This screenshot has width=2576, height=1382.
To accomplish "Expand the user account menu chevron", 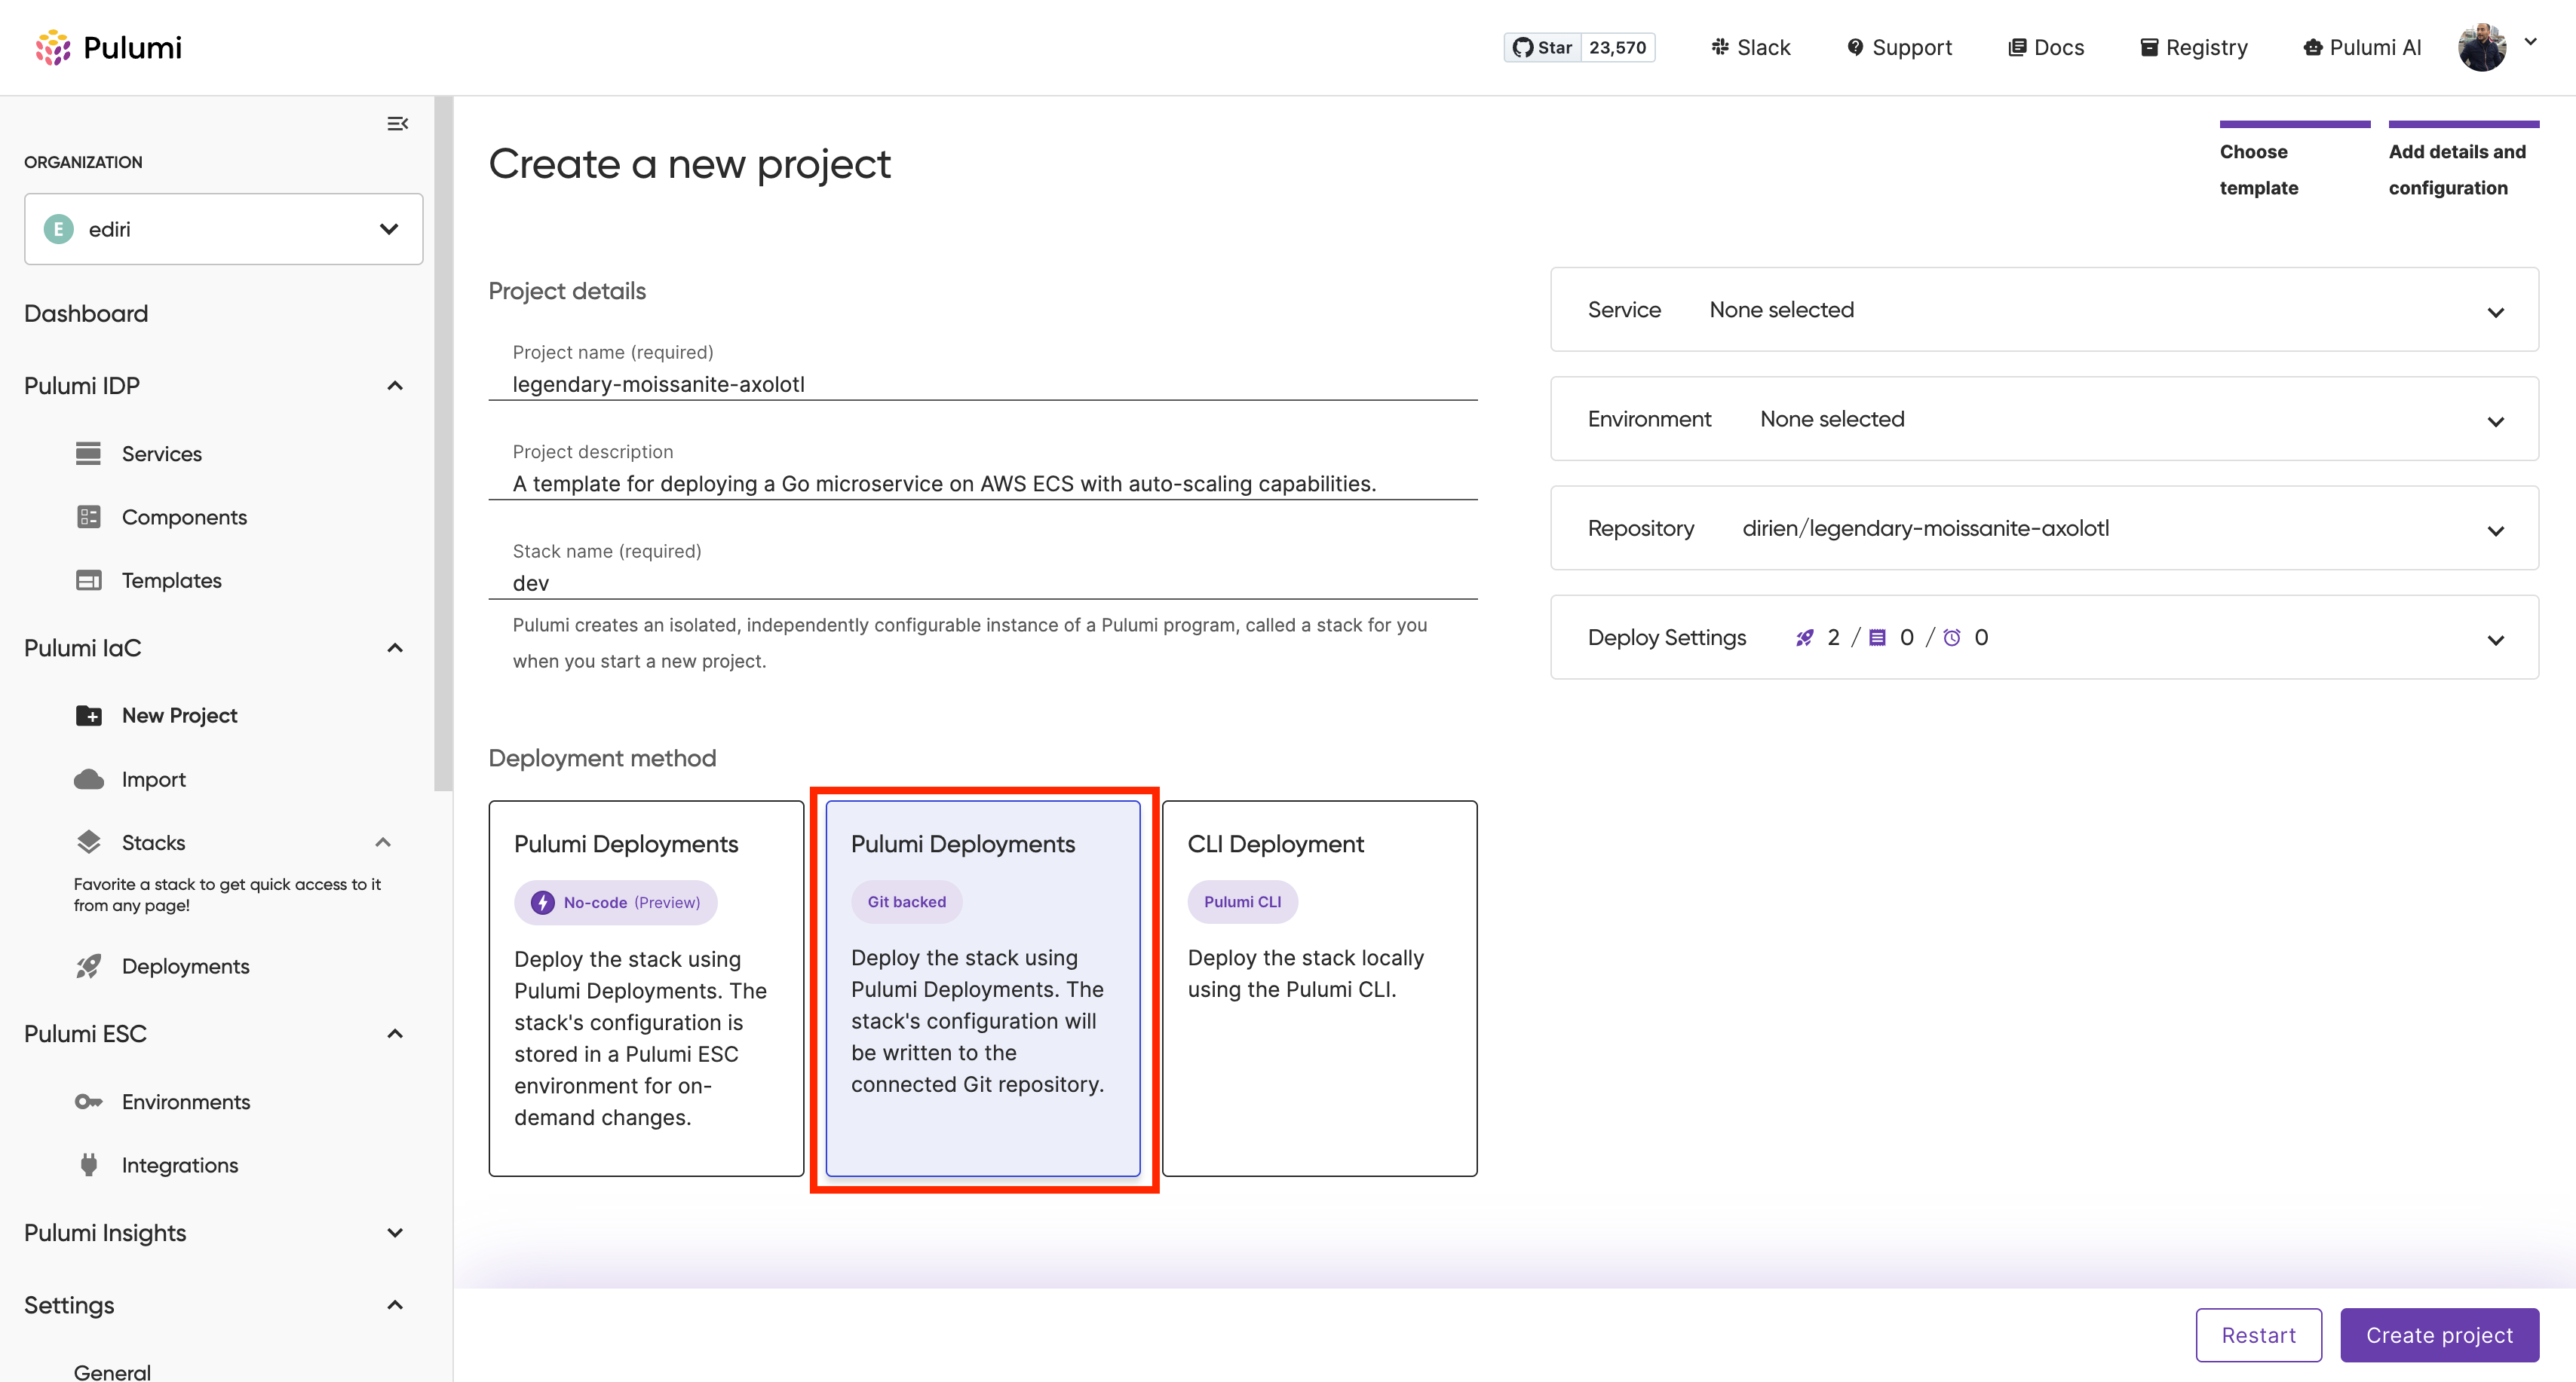I will point(2531,42).
